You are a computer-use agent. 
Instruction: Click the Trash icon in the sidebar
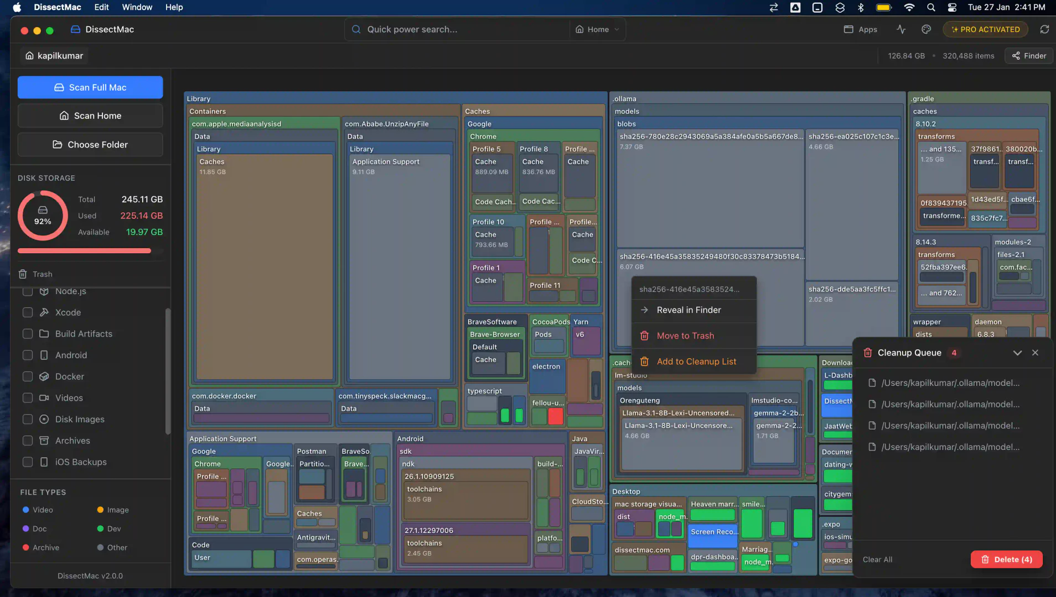(23, 274)
